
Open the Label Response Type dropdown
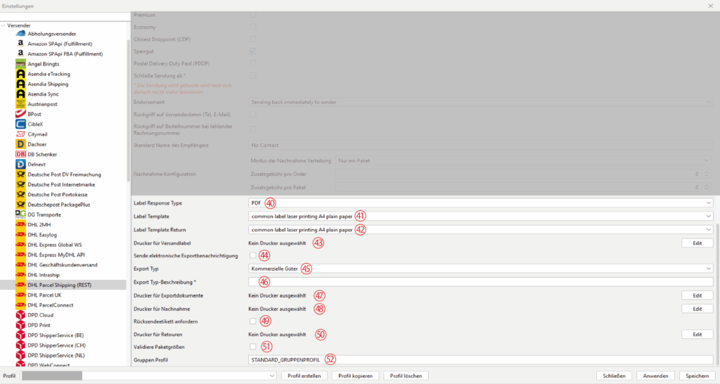[480, 203]
